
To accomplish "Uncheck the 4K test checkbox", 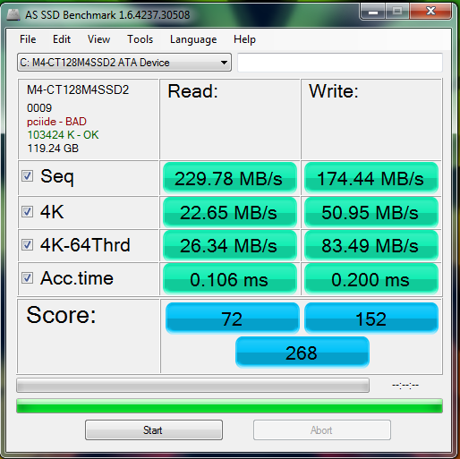I will 27,212.
